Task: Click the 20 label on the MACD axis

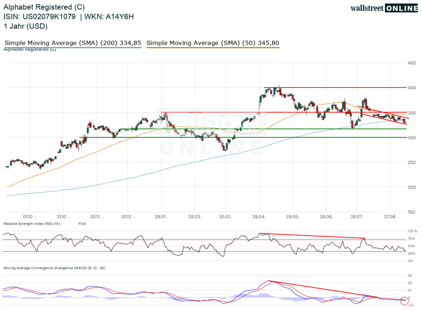Action: coord(410,283)
